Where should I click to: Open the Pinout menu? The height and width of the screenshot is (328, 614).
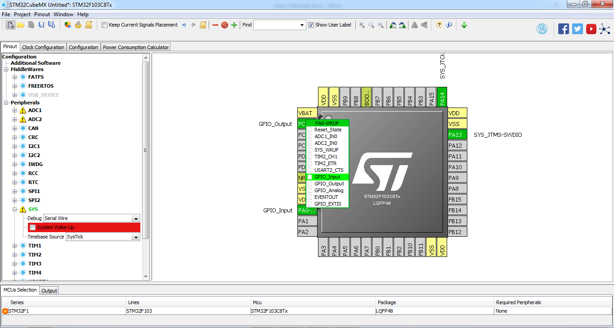42,14
